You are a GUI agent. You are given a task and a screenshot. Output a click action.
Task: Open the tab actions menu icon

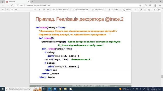[3, 2]
